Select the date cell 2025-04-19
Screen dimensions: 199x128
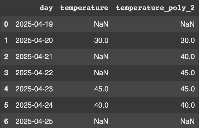click(34, 24)
